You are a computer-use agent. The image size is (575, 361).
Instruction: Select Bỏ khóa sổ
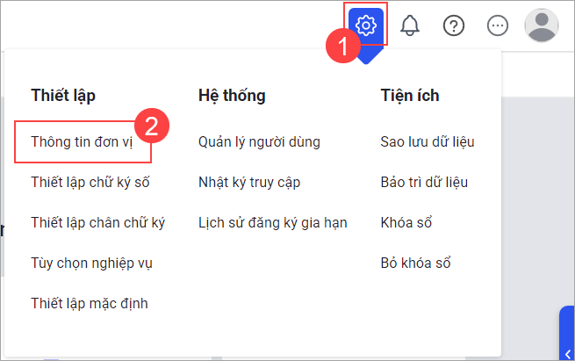[415, 263]
